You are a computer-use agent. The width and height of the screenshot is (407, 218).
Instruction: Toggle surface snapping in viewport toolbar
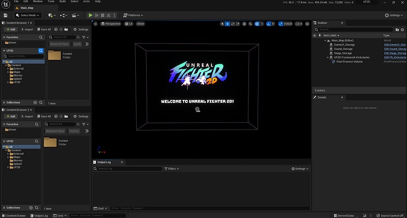pos(250,24)
